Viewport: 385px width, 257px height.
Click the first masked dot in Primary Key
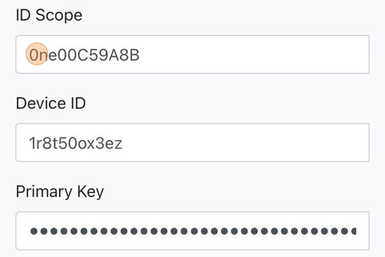(34, 231)
